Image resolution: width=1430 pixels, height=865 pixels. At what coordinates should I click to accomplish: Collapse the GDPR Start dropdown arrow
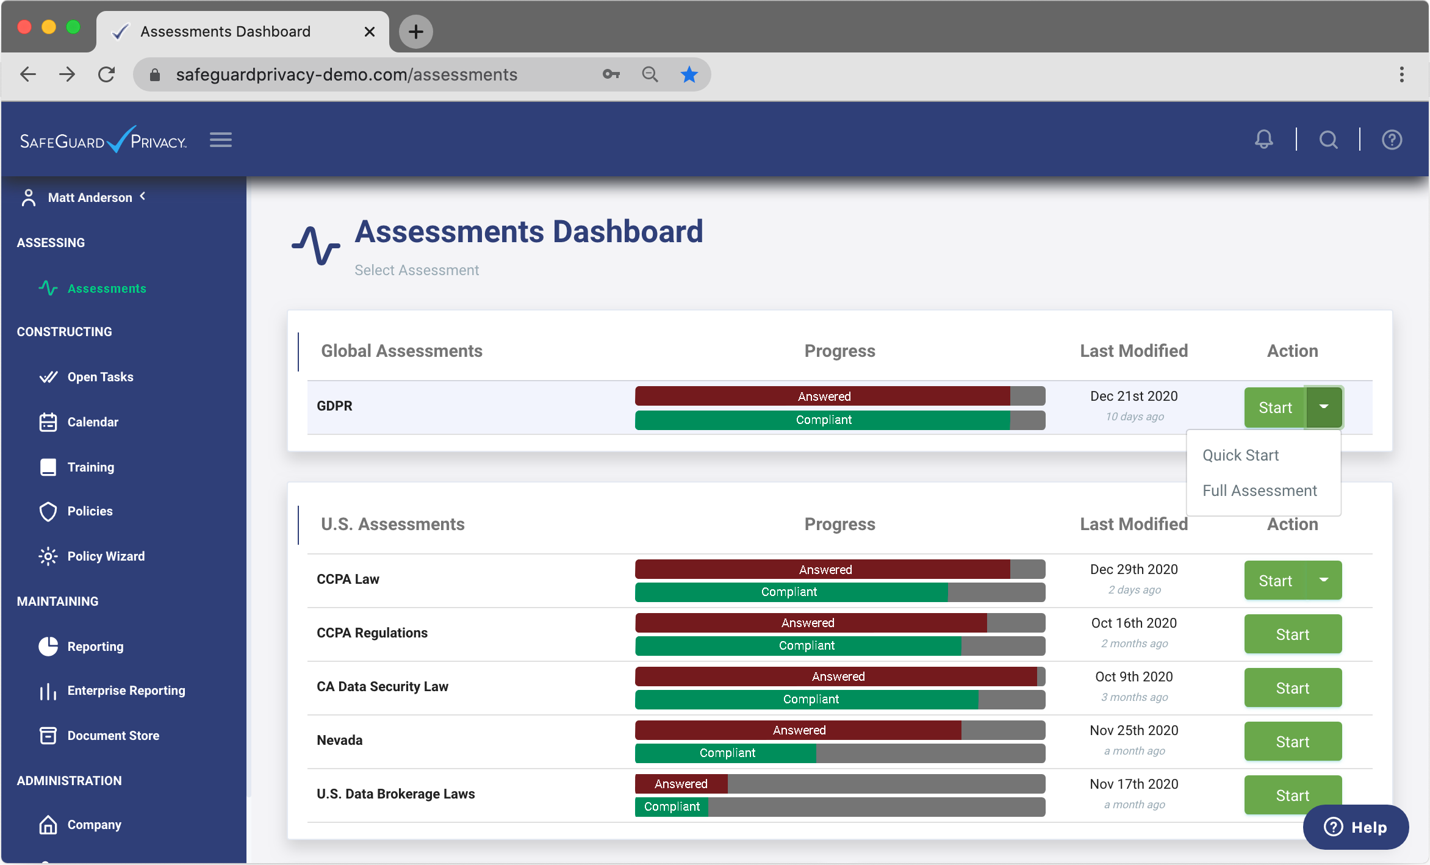click(1323, 407)
